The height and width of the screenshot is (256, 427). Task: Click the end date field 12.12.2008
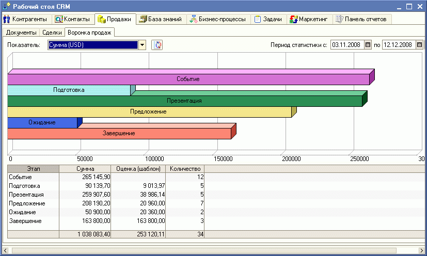point(398,45)
